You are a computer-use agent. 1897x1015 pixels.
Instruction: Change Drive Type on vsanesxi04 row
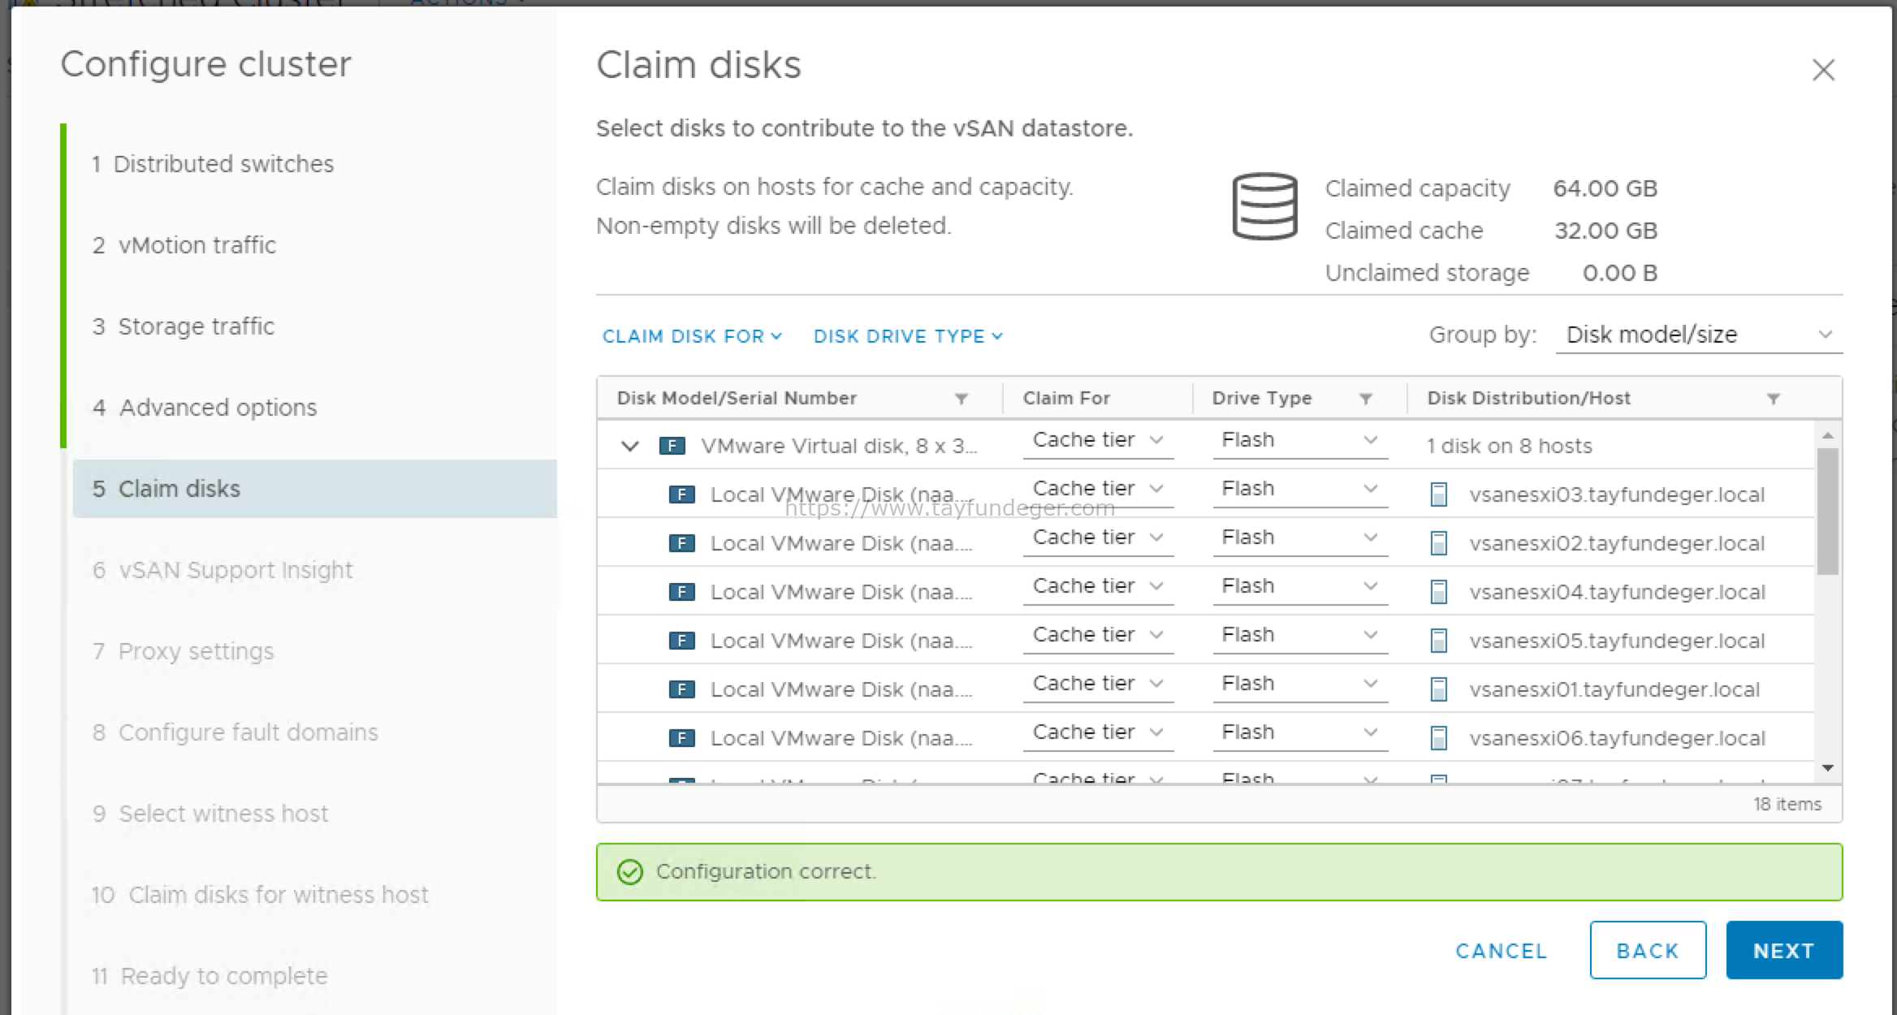click(1300, 587)
